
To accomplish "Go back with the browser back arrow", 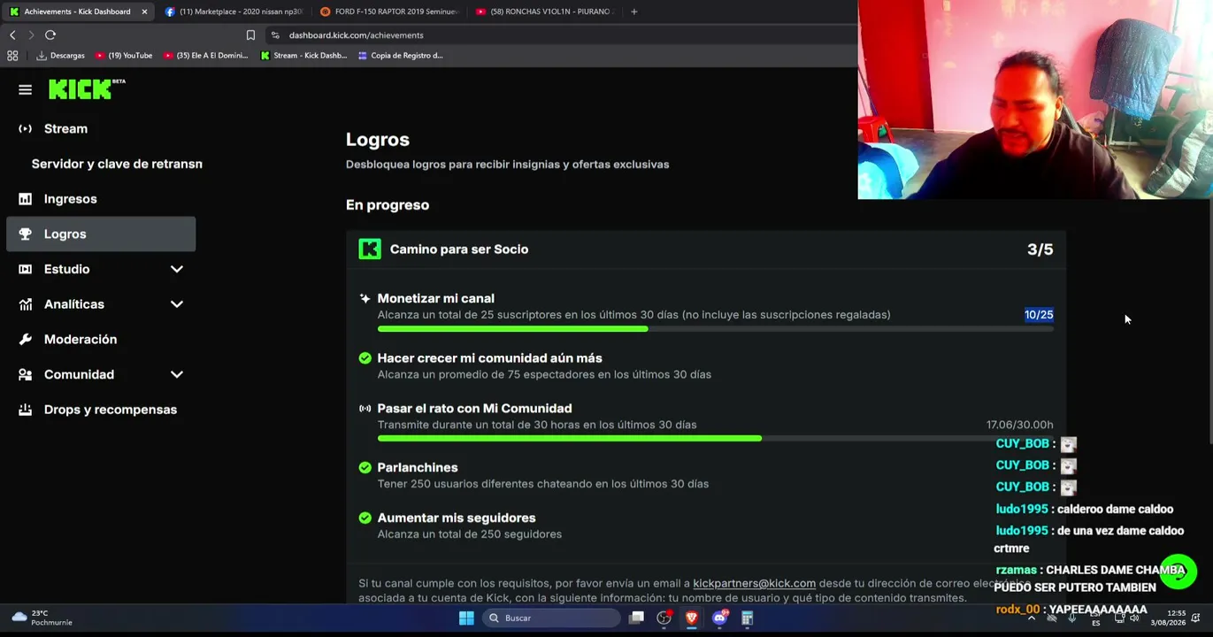I will click(x=12, y=35).
